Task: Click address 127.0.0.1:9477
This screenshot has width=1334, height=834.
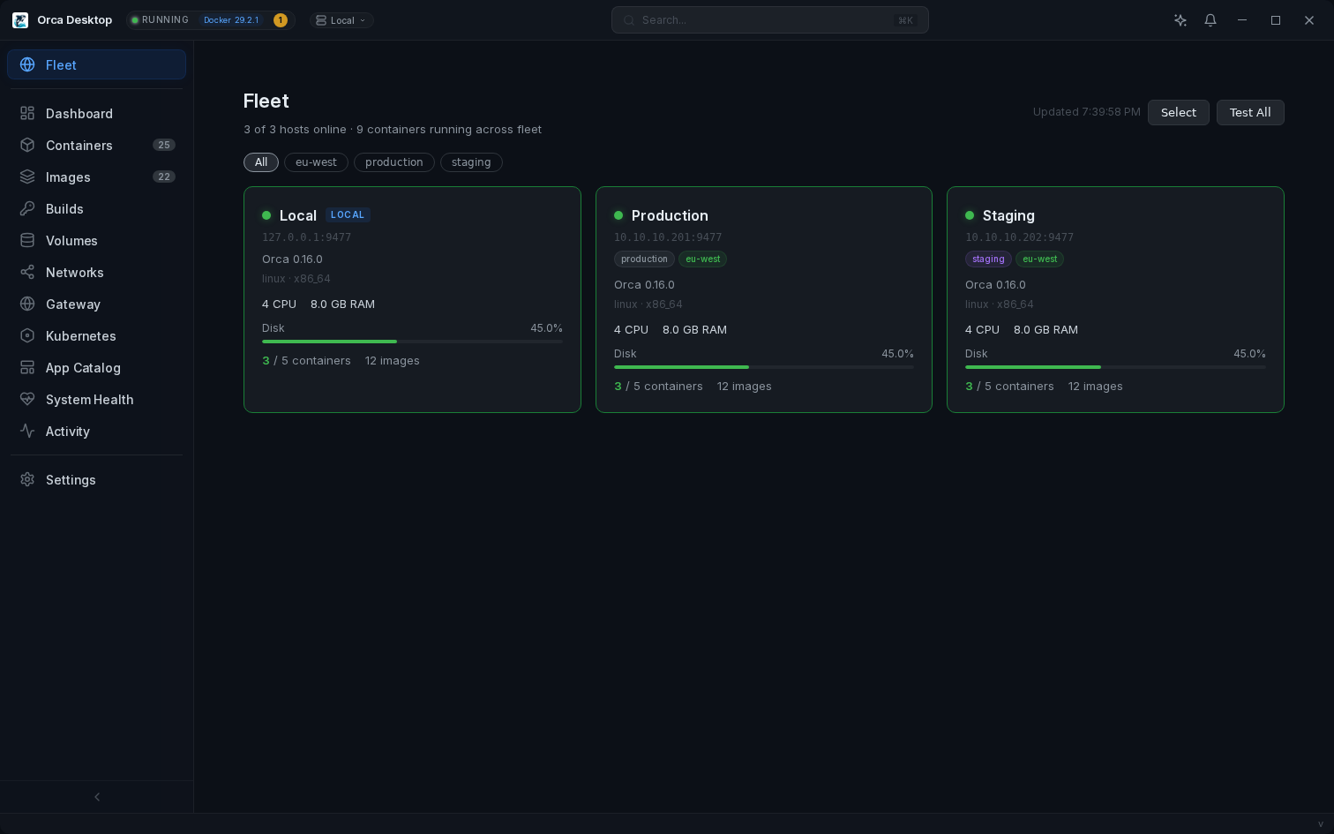Action: (x=307, y=237)
